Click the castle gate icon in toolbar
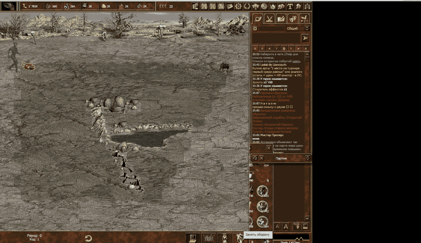The height and width of the screenshot is (243, 421). point(307,6)
